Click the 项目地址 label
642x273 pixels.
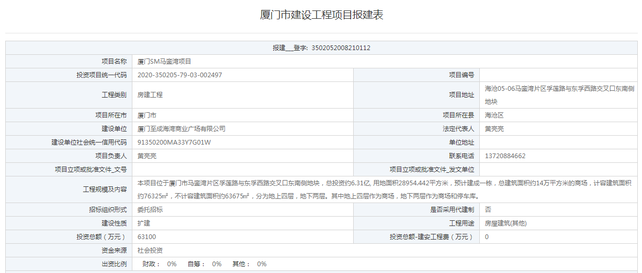click(x=461, y=94)
